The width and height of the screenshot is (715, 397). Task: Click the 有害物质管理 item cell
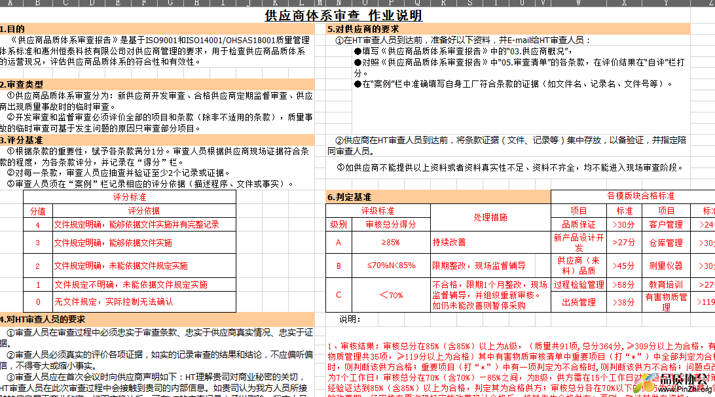point(666,302)
